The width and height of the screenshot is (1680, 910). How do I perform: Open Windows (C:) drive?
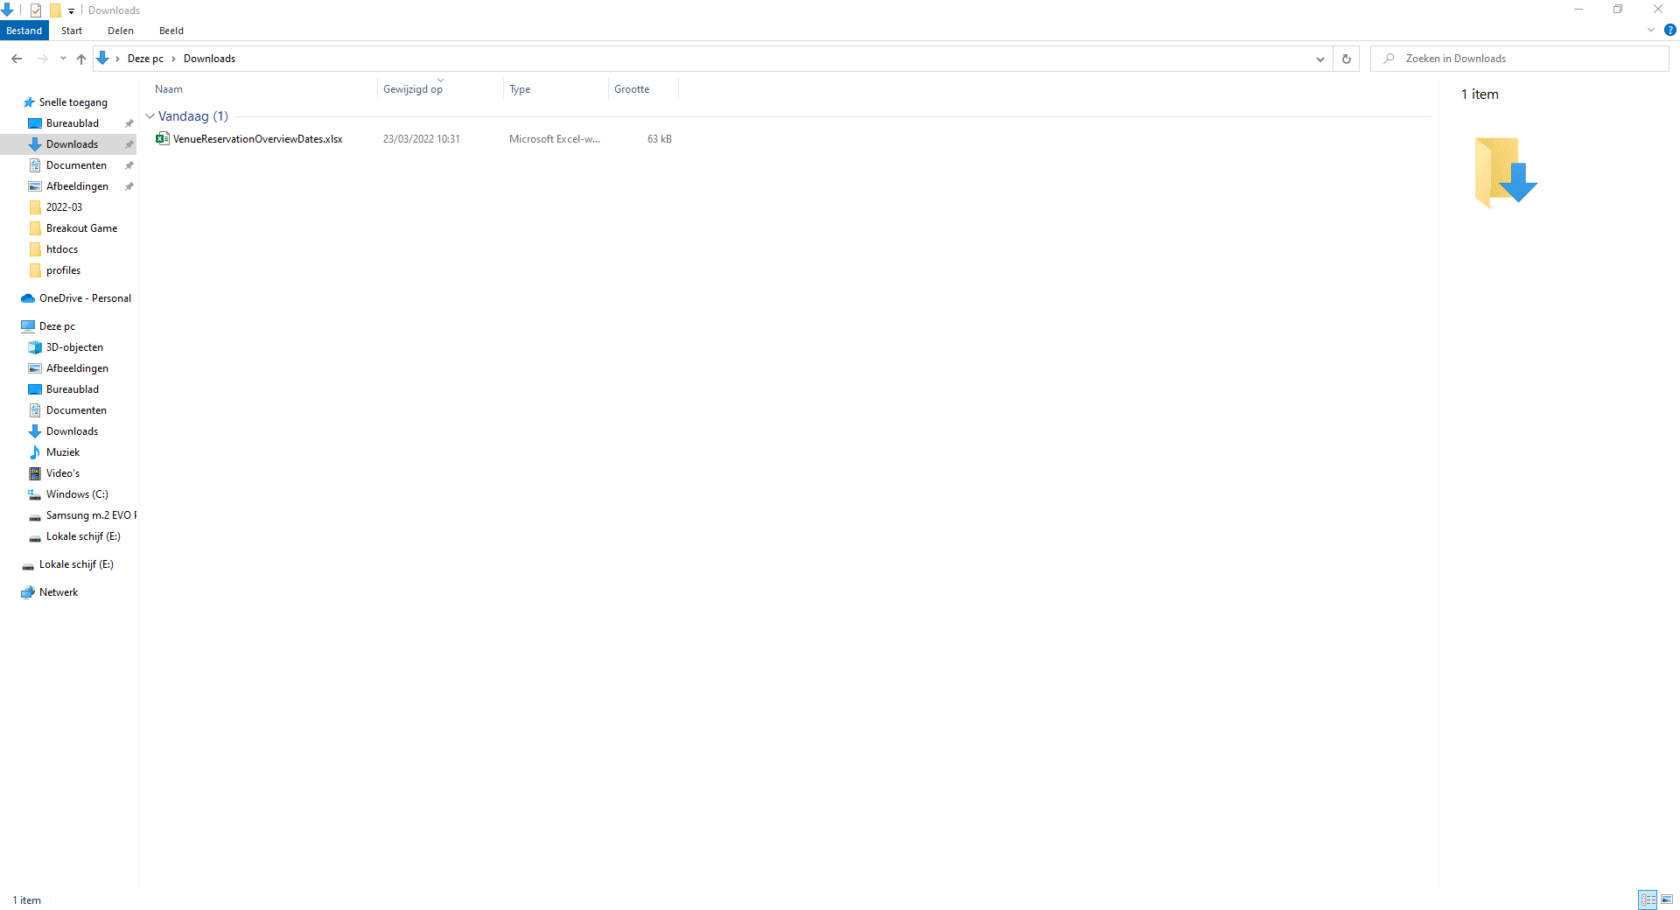coord(77,494)
